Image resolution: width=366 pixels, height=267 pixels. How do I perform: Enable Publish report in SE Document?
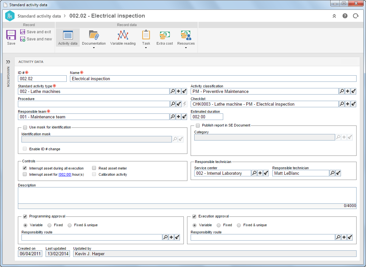[x=198, y=125]
